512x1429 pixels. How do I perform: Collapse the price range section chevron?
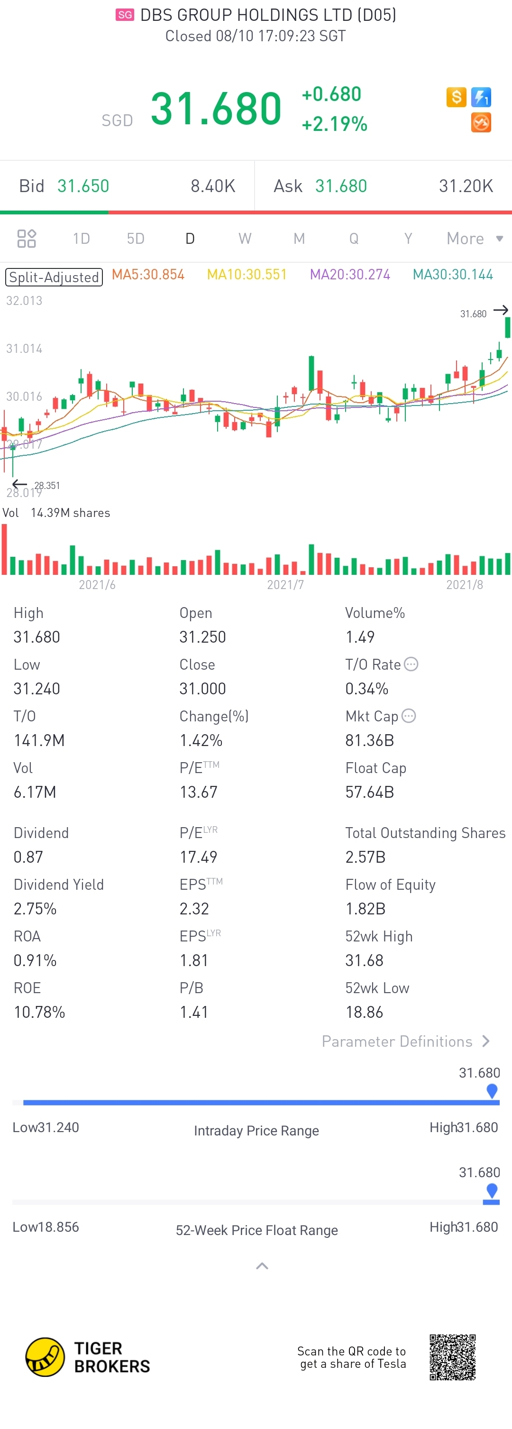(x=262, y=1265)
